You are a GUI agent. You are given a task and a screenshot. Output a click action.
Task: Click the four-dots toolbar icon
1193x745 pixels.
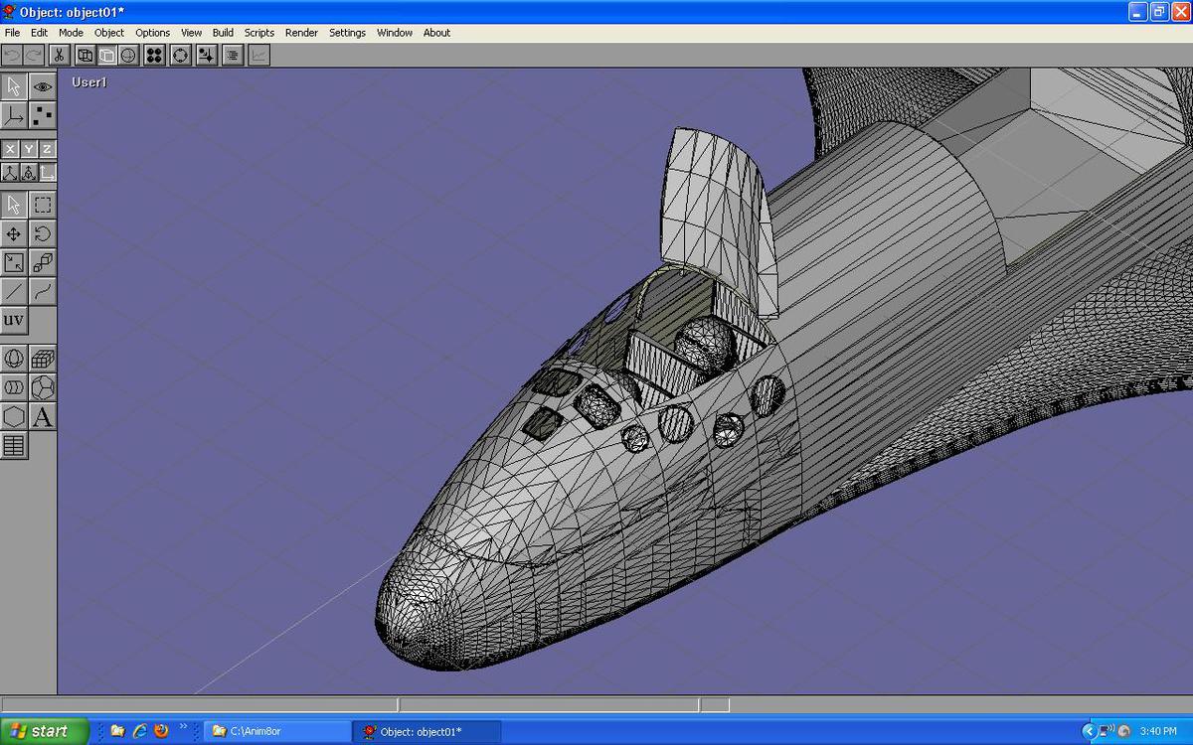tap(154, 56)
